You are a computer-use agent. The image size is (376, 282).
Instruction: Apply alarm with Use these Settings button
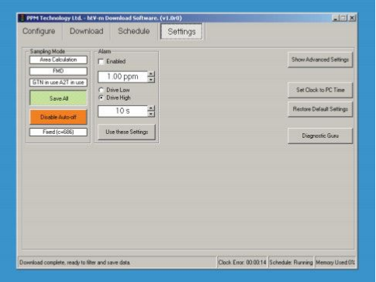coord(126,132)
